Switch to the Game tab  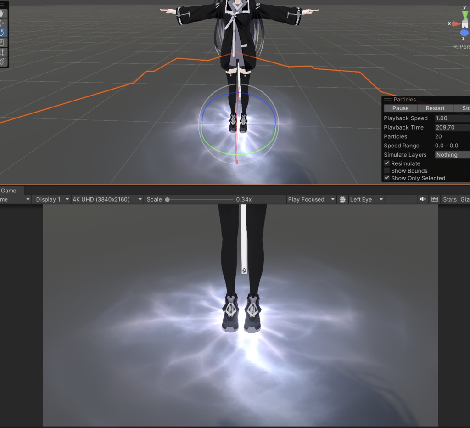9,190
